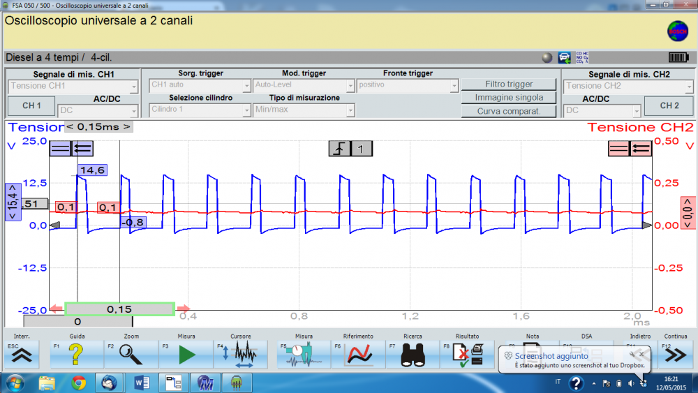Expand the Sorg. trigger 'CH1 auto' dropdown
This screenshot has width=698, height=393.
199,86
